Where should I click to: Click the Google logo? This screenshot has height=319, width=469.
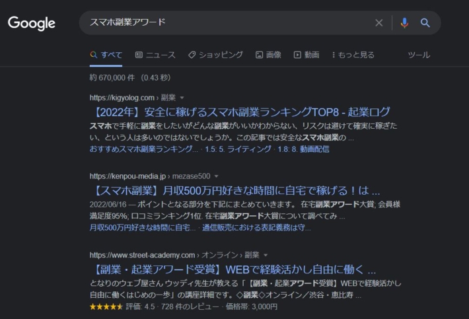[x=32, y=23]
